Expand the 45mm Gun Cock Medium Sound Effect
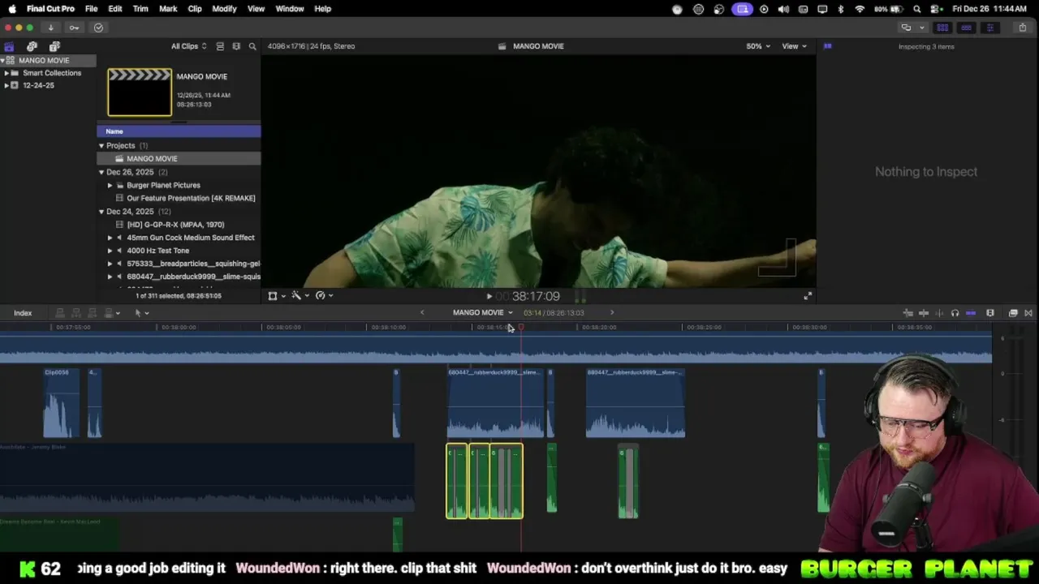The width and height of the screenshot is (1039, 584). click(110, 238)
